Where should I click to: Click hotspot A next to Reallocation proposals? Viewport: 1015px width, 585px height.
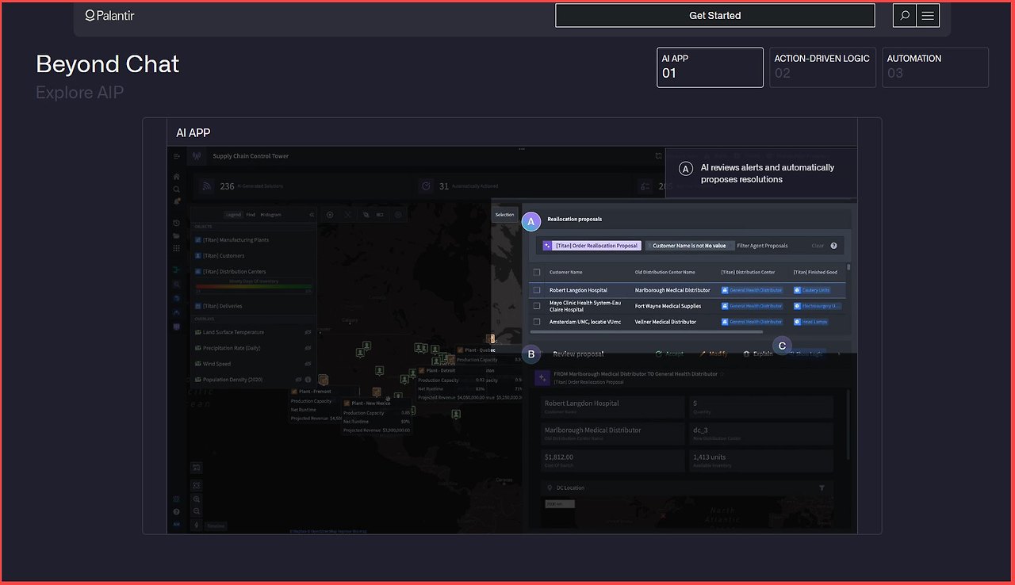click(x=531, y=222)
